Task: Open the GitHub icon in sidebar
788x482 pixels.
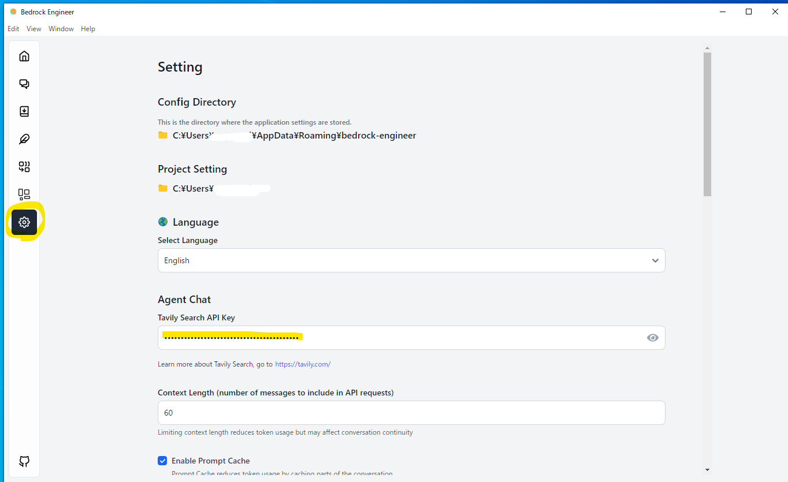Action: [x=24, y=461]
